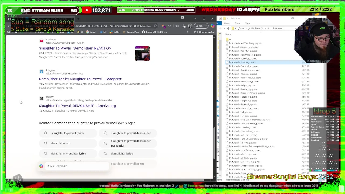Sort files by the Name column header
Viewport: 345px width, 194px height.
click(x=228, y=34)
